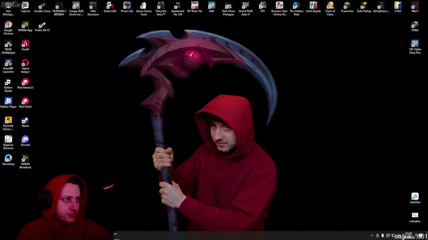This screenshot has height=240, width=428.
Task: Select the Opera tarayıcı icon
Action: [25, 66]
